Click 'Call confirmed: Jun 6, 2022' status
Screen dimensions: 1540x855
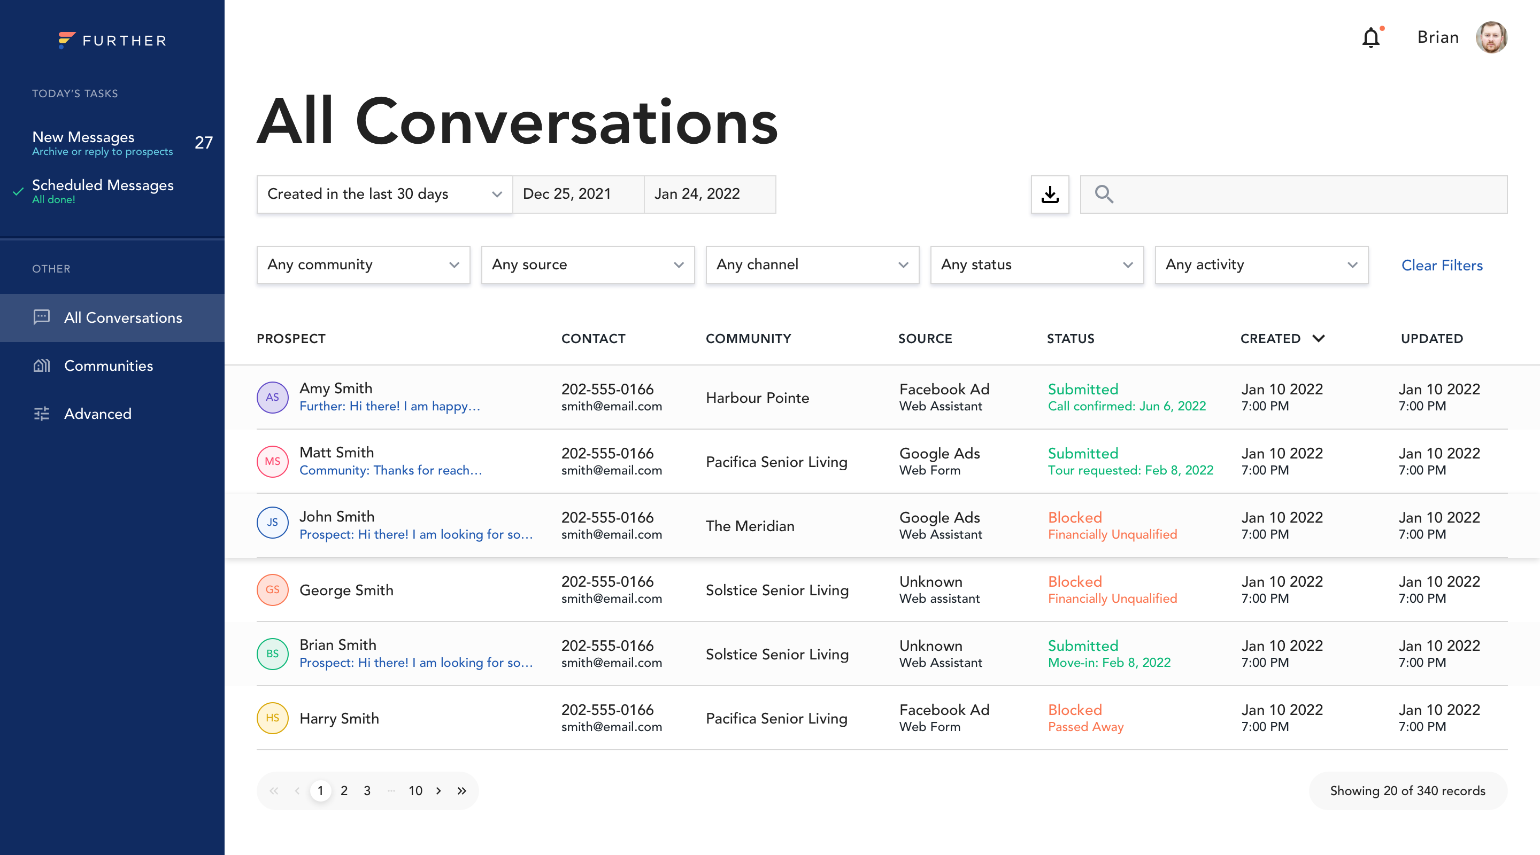pyautogui.click(x=1127, y=406)
